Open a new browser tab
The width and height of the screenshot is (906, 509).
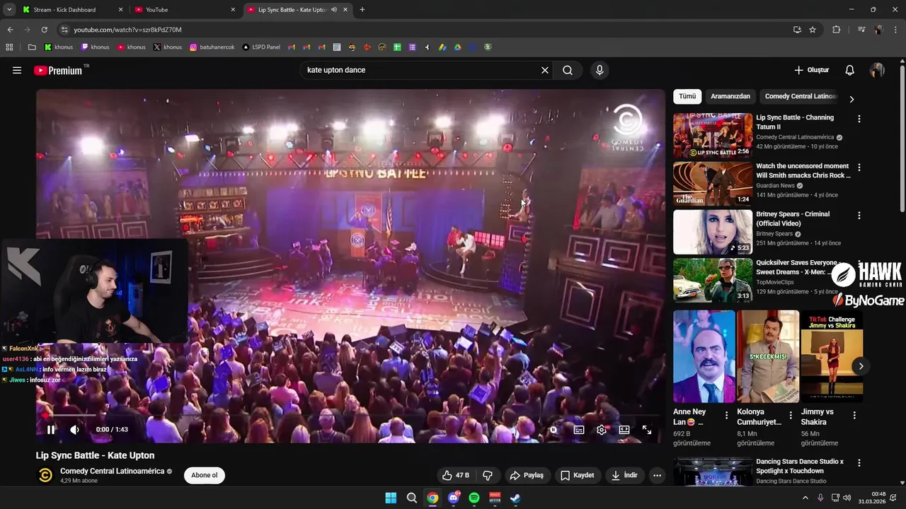[362, 10]
